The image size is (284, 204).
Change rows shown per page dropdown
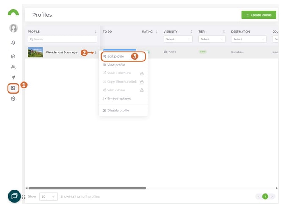click(x=48, y=196)
